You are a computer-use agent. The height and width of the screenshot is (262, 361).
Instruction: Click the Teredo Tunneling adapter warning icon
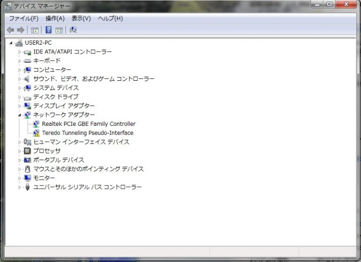coord(36,133)
